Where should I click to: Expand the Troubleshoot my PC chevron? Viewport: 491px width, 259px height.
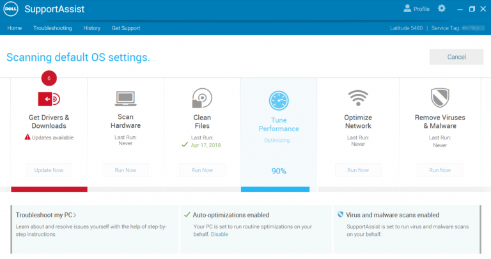tap(75, 215)
